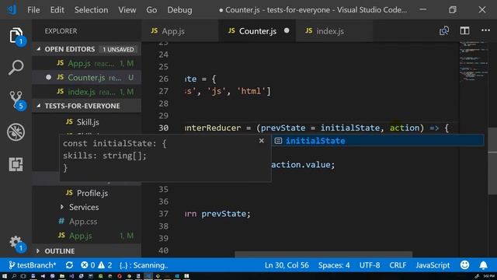Click the open changes icon in the editor toolbar
This screenshot has width=497, height=280.
click(x=444, y=31)
